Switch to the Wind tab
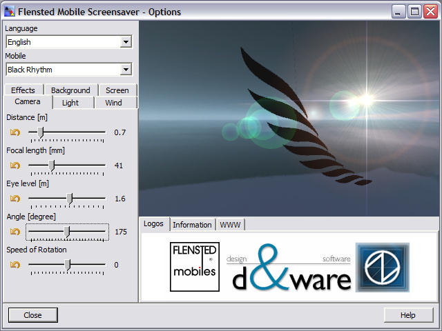 tap(113, 103)
